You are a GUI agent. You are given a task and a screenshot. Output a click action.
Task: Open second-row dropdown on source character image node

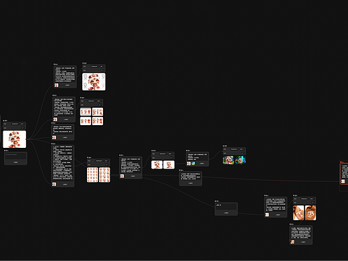coord(23,128)
